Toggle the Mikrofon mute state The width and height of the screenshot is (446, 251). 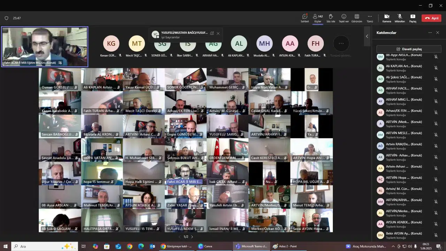point(400,18)
